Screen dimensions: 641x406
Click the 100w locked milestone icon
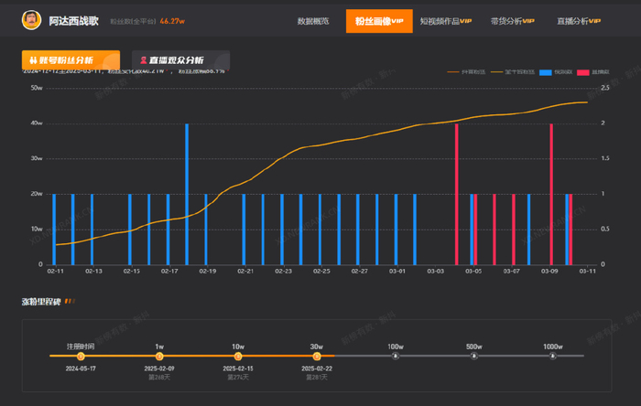(x=396, y=357)
